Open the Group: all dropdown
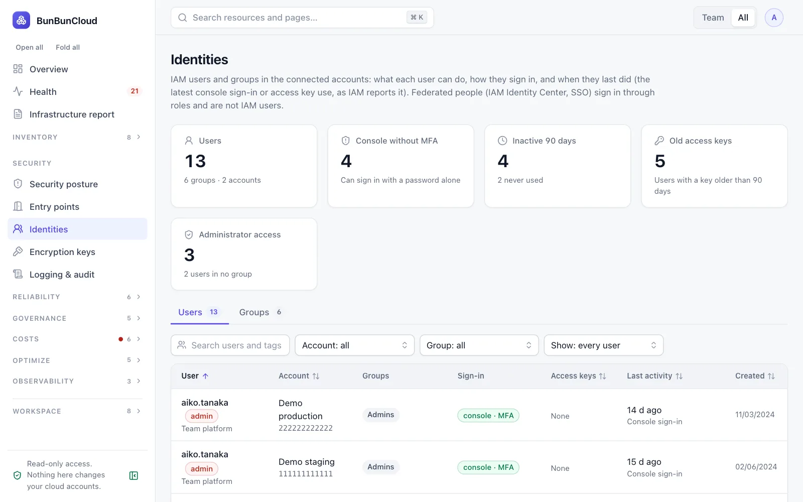 pyautogui.click(x=479, y=345)
